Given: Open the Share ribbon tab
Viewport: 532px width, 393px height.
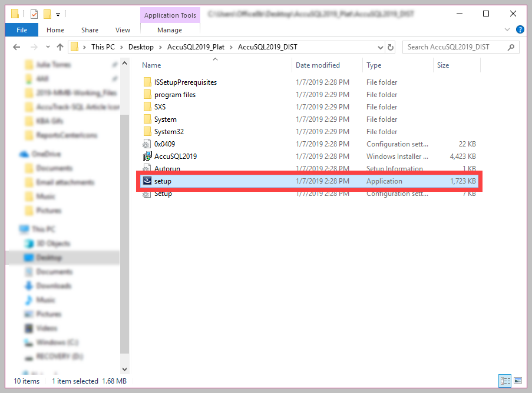Looking at the screenshot, I should pyautogui.click(x=90, y=30).
